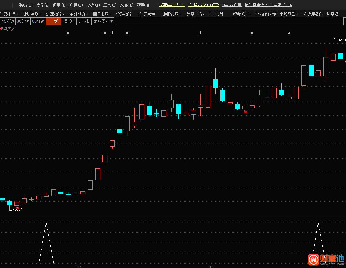
Task: Select the 60分钟 period button
Action: point(38,22)
